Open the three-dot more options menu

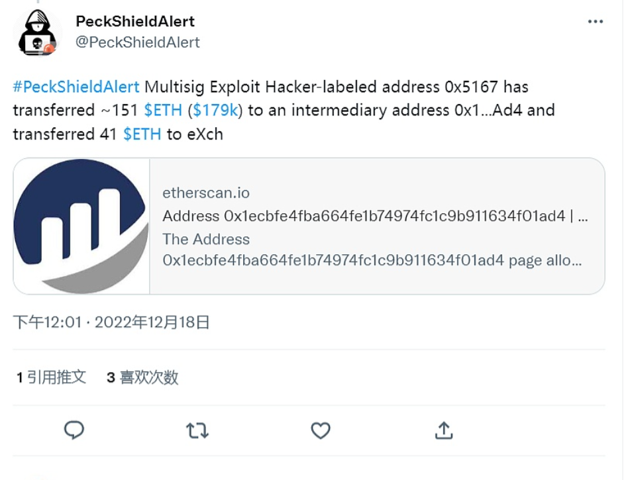click(x=595, y=22)
